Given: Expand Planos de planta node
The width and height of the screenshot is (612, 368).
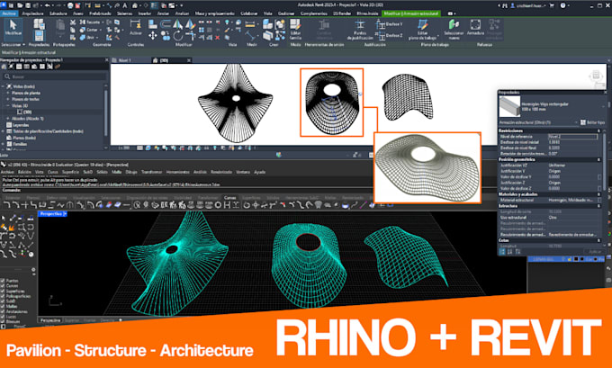Looking at the screenshot, I should pos(7,93).
